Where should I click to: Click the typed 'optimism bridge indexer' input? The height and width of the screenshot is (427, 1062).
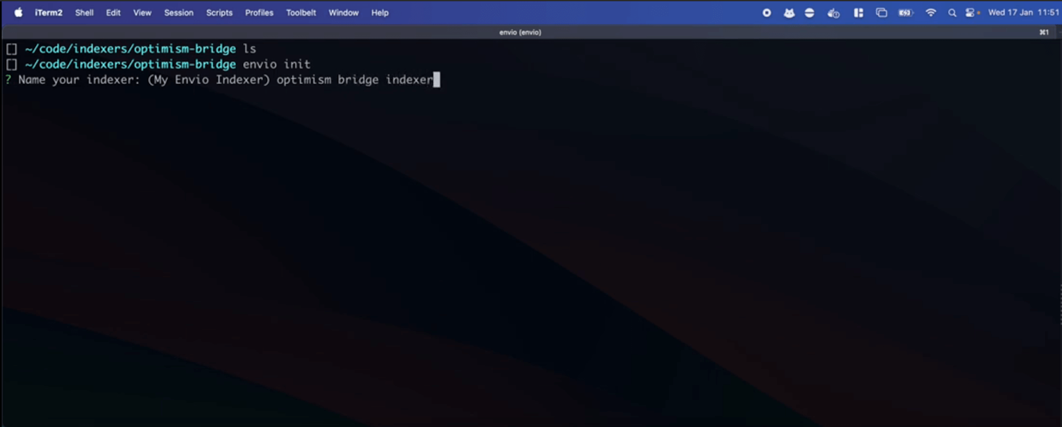pyautogui.click(x=355, y=80)
